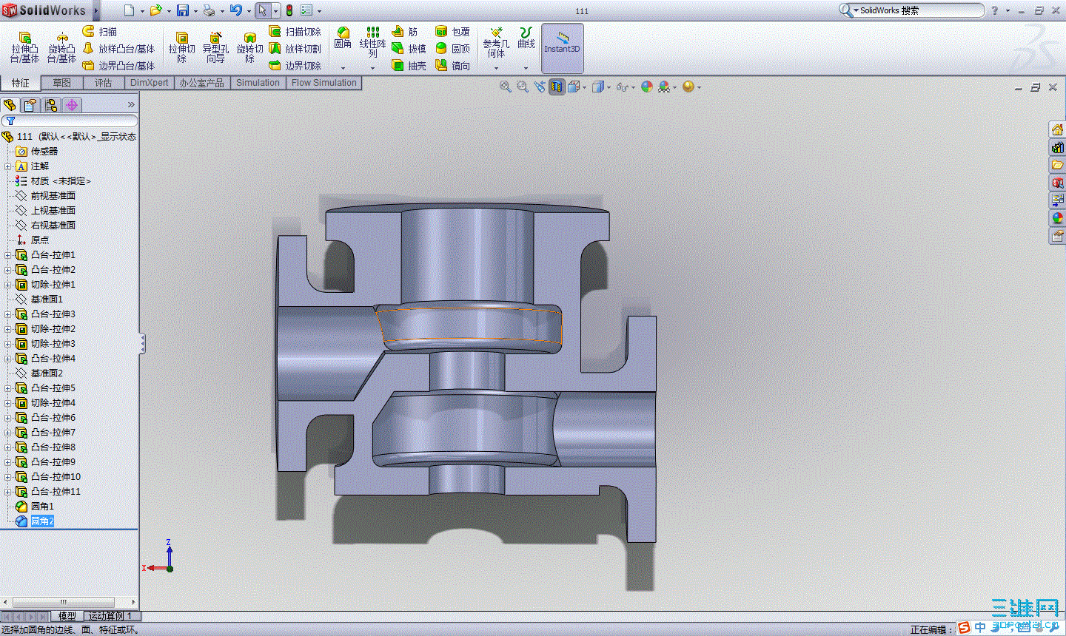Select the 圆角1 feature in tree
The width and height of the screenshot is (1066, 636).
coord(42,507)
